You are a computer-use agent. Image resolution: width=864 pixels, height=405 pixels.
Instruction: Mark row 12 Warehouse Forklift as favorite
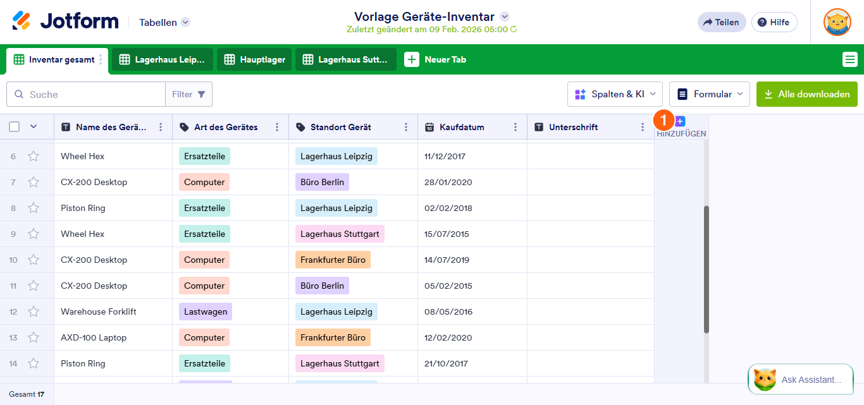click(34, 311)
